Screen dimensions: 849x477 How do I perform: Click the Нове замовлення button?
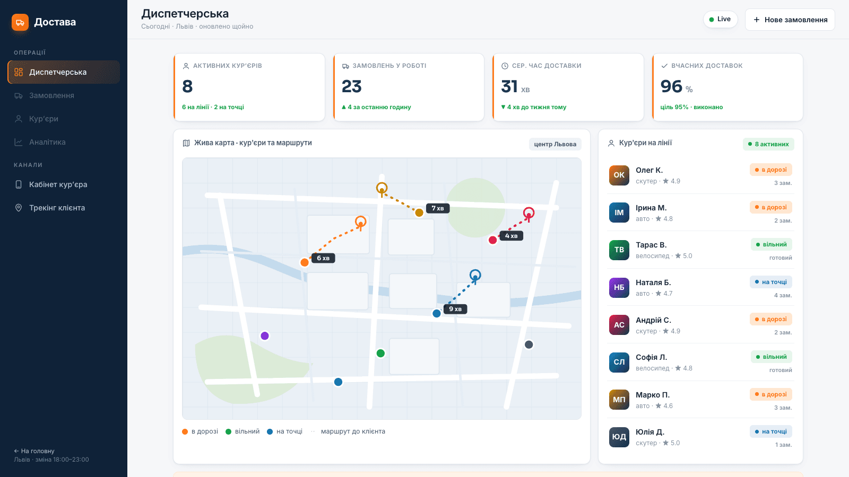point(790,20)
